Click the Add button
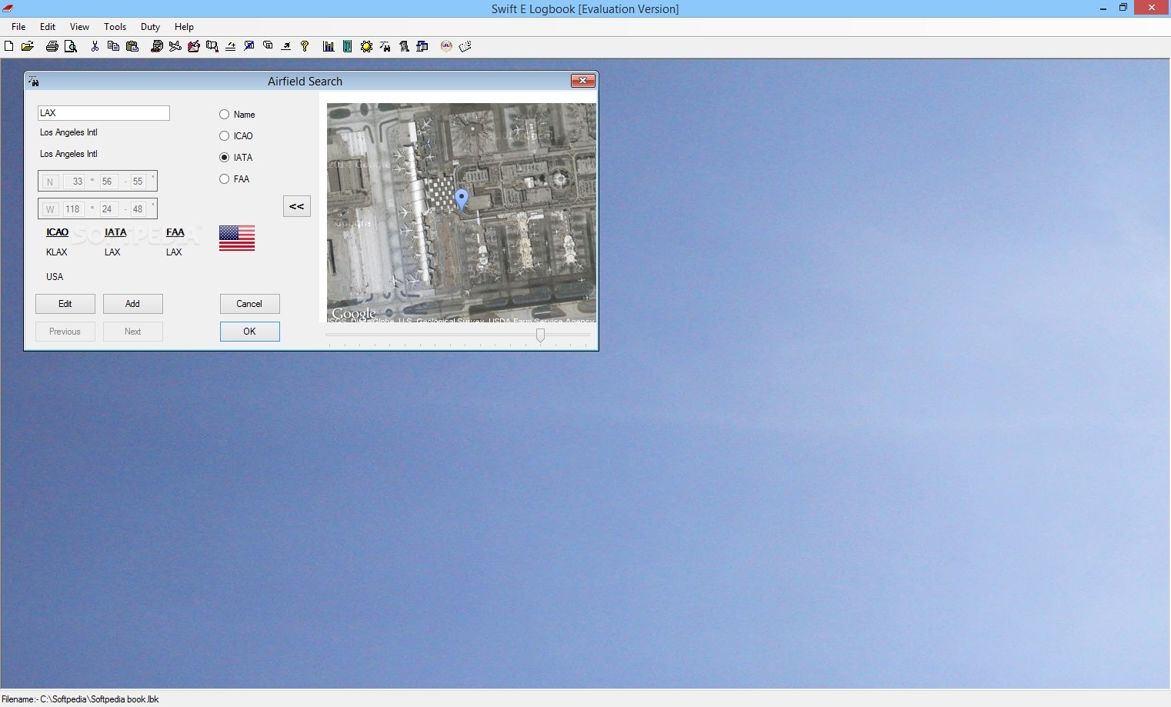Image resolution: width=1171 pixels, height=707 pixels. pos(133,304)
